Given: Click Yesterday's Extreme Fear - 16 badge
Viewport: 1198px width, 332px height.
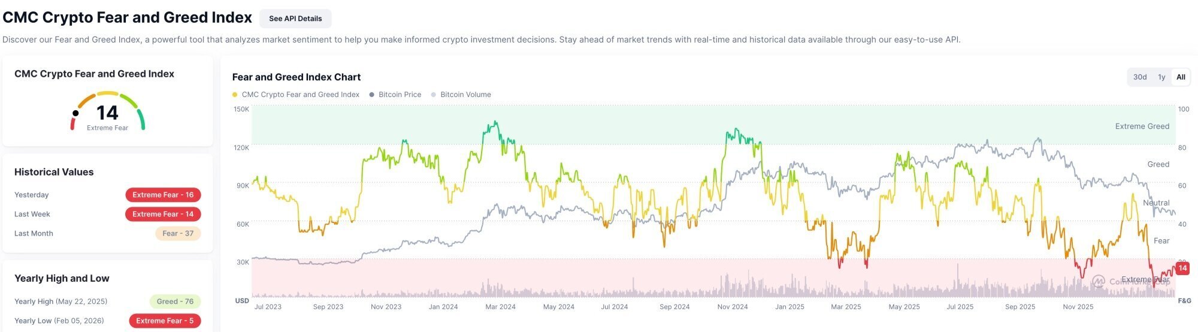Looking at the screenshot, I should (163, 195).
